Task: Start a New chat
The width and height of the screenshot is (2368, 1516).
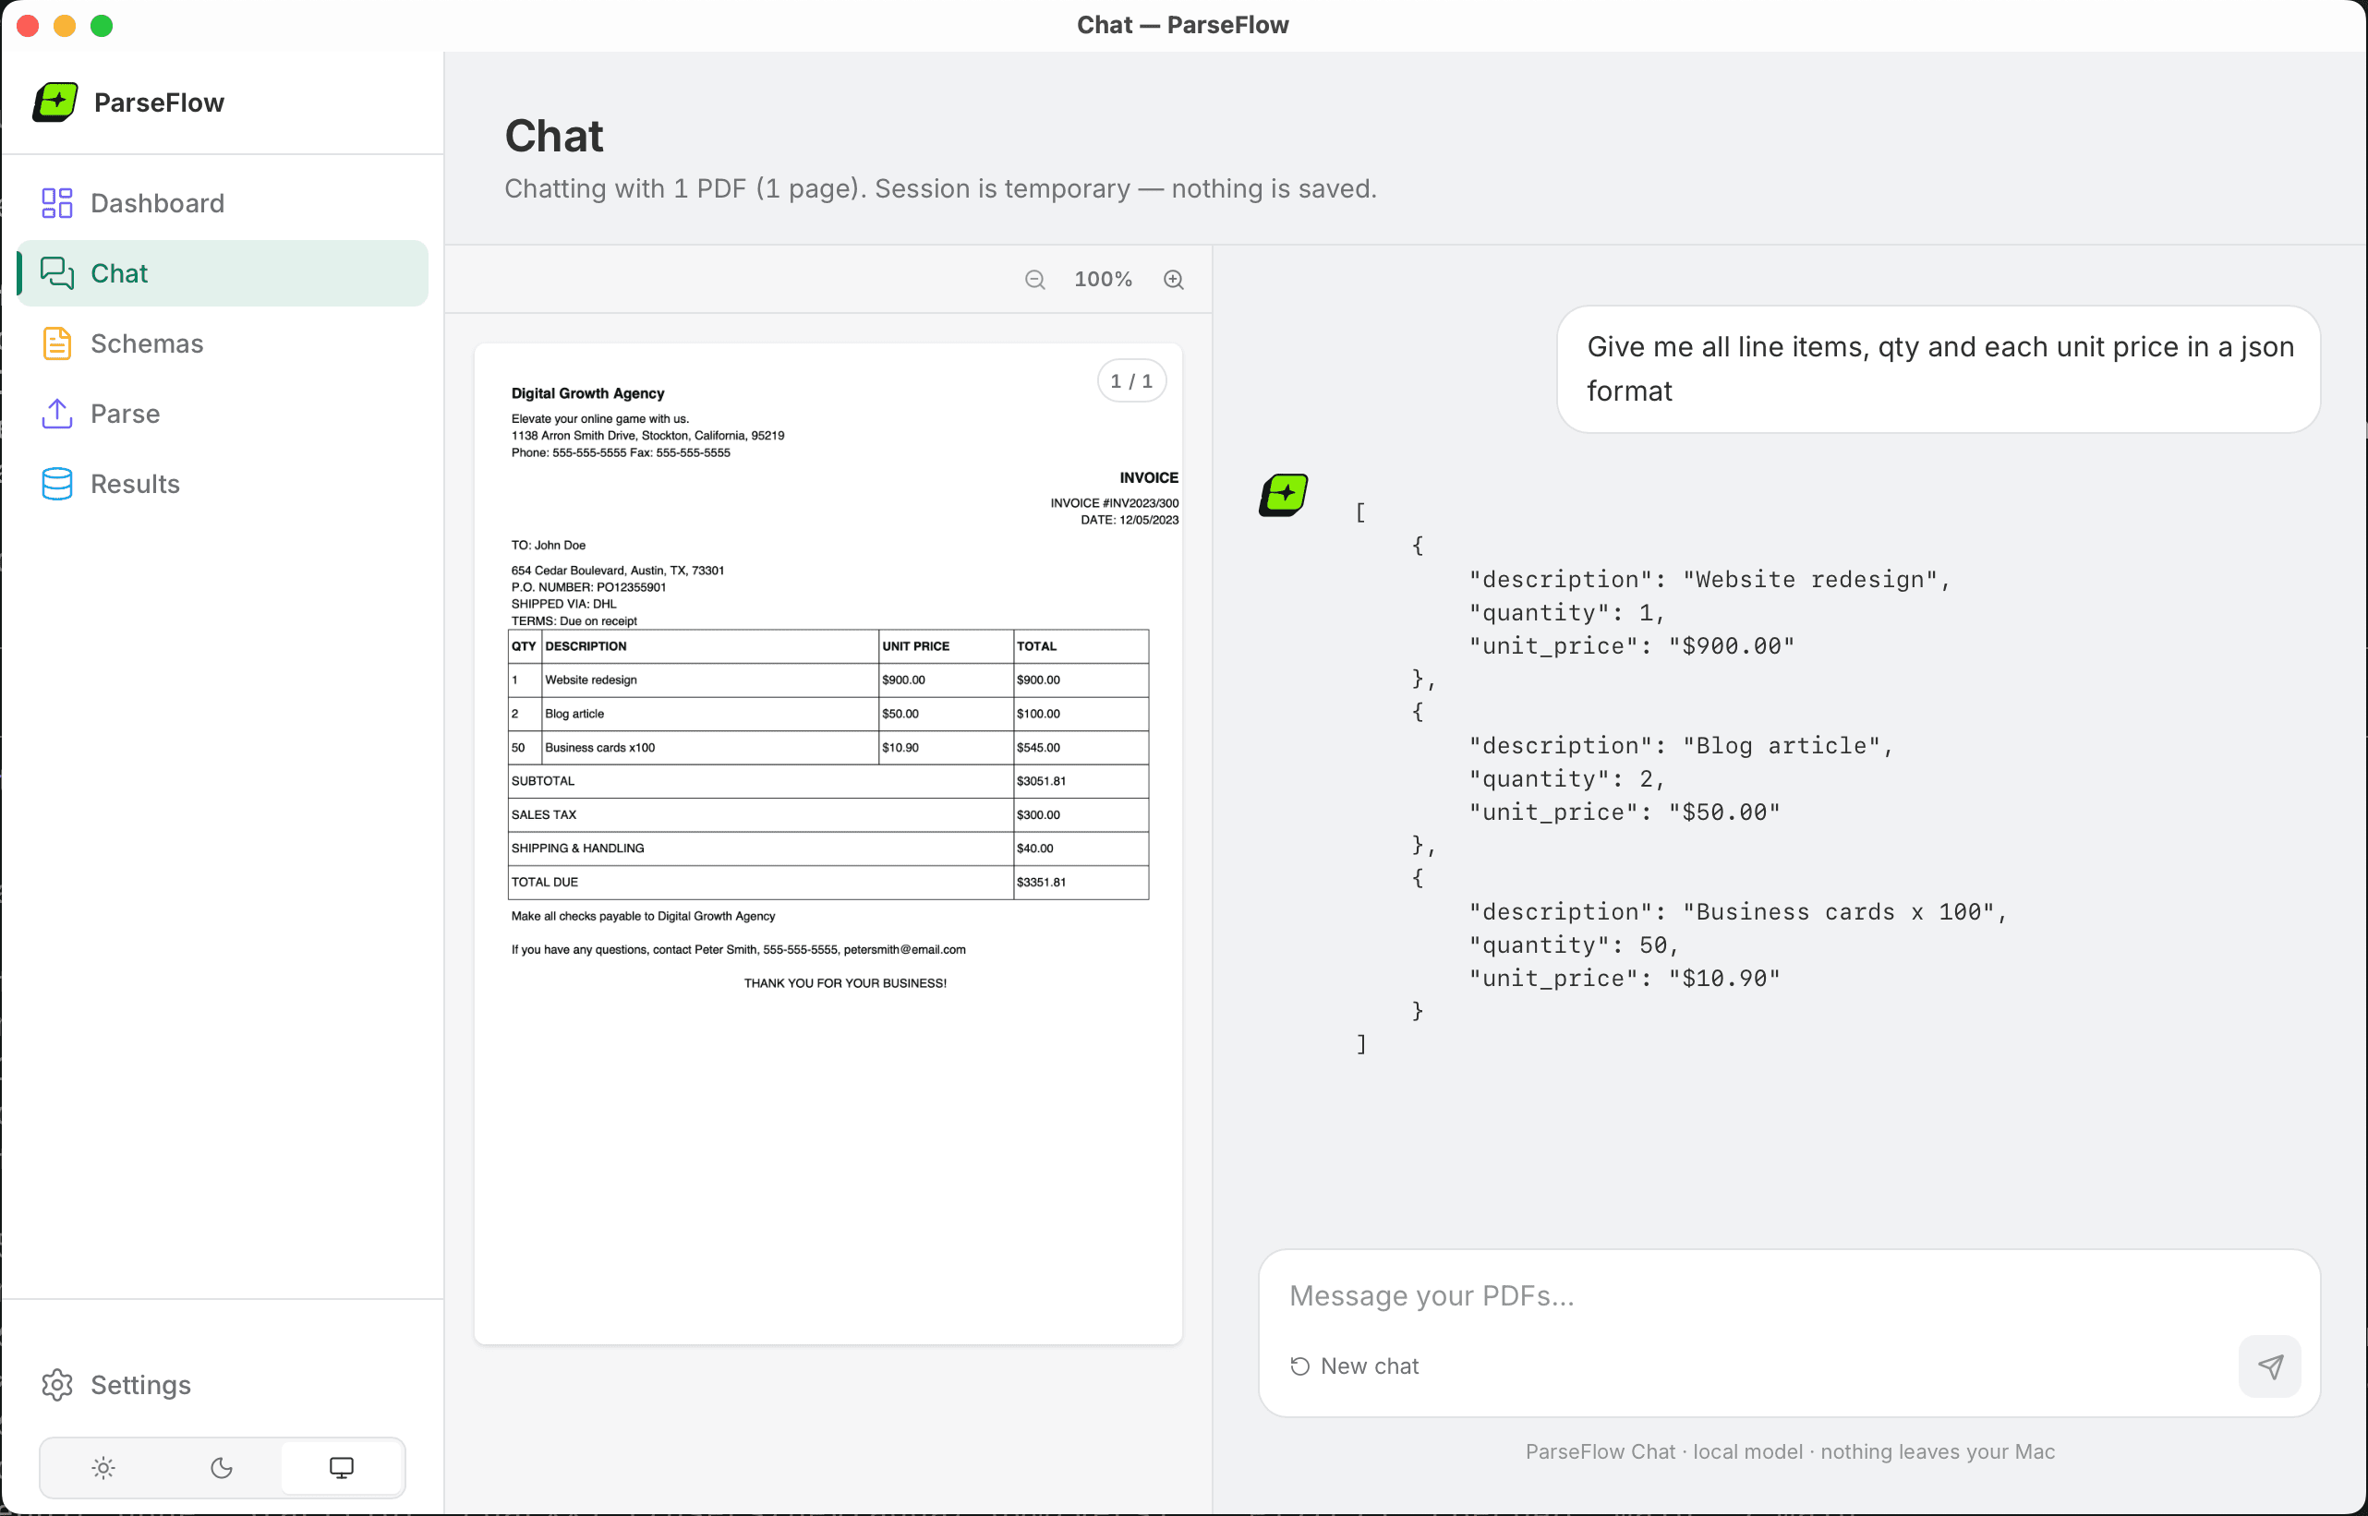Action: click(1355, 1366)
